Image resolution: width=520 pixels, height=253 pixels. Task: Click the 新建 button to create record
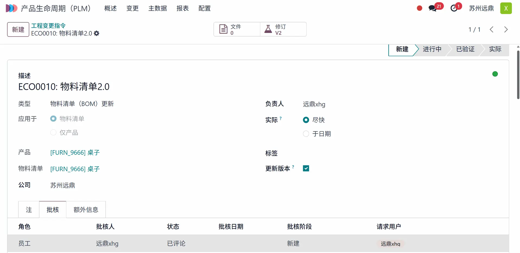[18, 29]
